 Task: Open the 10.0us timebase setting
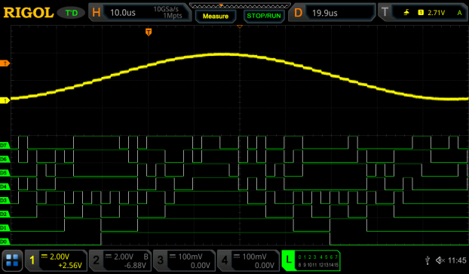[x=123, y=13]
